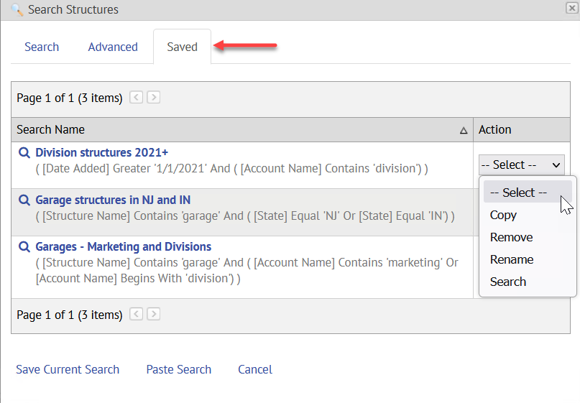Go to next page using top pager arrow

(154, 98)
